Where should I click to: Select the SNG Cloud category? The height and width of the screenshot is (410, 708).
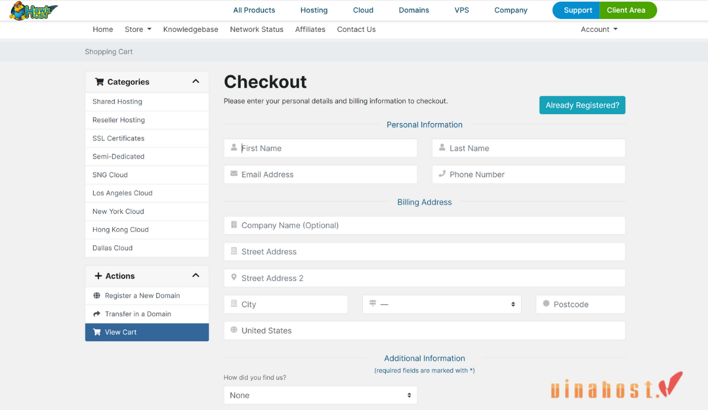click(x=147, y=175)
